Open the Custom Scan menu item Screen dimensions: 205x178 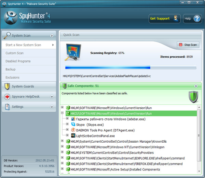pyautogui.click(x=15, y=53)
